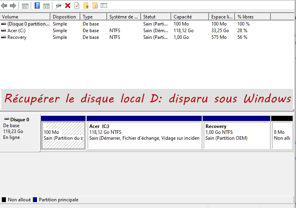Click the 56 % free cell

tap(242, 37)
